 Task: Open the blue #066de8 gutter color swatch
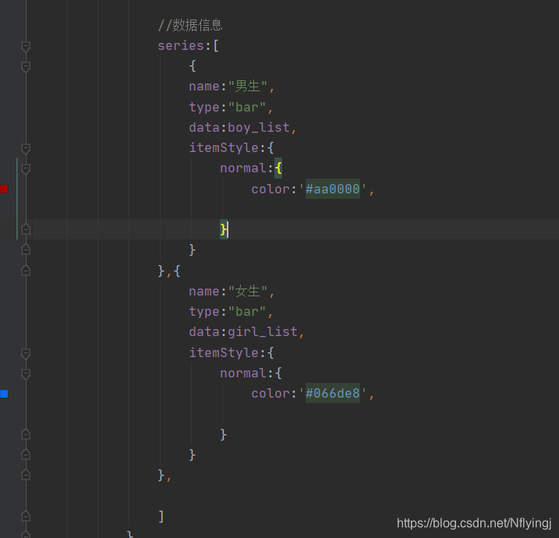click(x=4, y=394)
